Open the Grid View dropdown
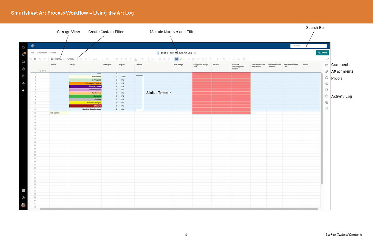The width and height of the screenshot is (373, 241). [x=58, y=59]
